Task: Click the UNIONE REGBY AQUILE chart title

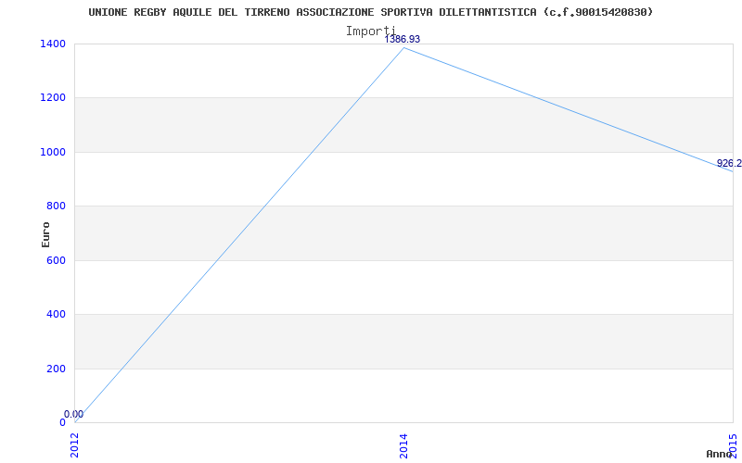Action: [x=370, y=12]
